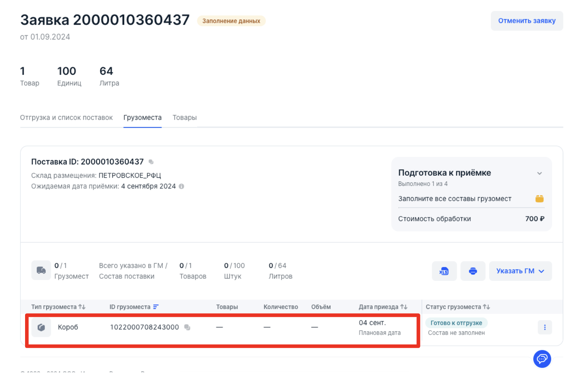The width and height of the screenshot is (577, 384).
Task: Click the 4 сентября 2024 expected date
Action: click(149, 186)
